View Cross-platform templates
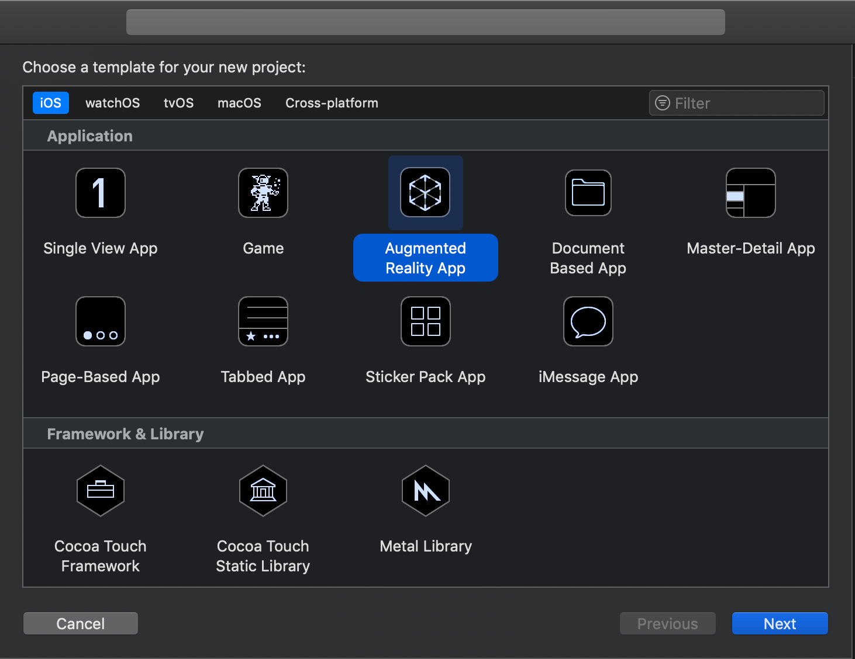 click(331, 103)
